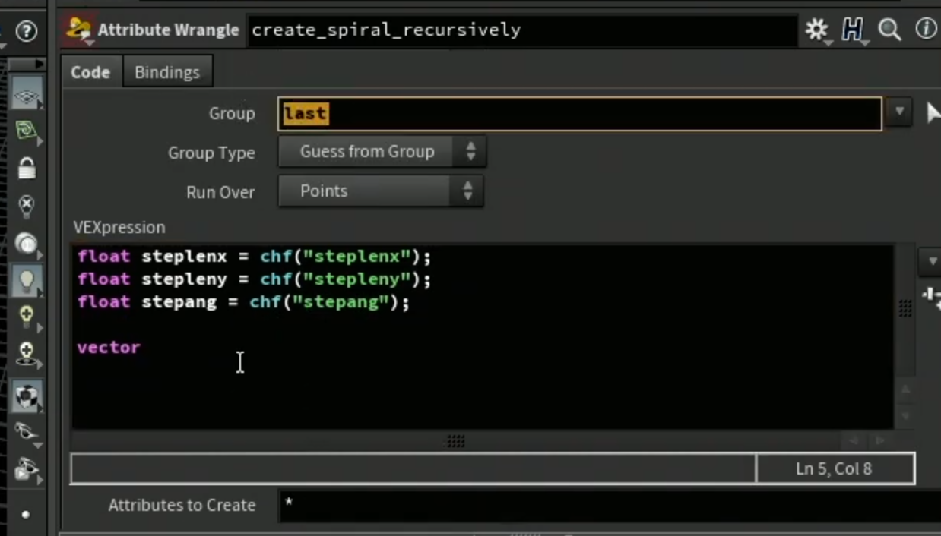This screenshot has width=941, height=536.
Task: Click the magnifier search parameters icon
Action: pos(889,30)
